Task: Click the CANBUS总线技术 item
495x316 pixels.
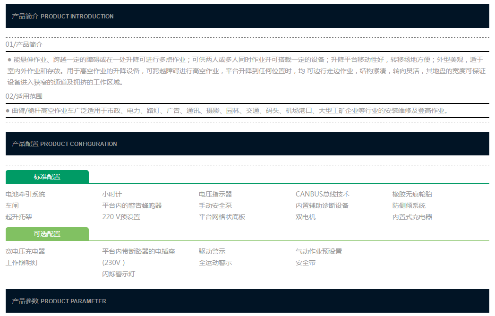Action: tap(322, 194)
